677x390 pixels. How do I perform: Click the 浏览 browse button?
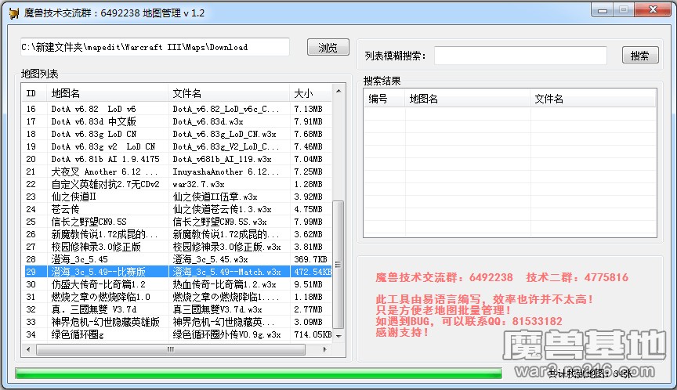coord(328,48)
